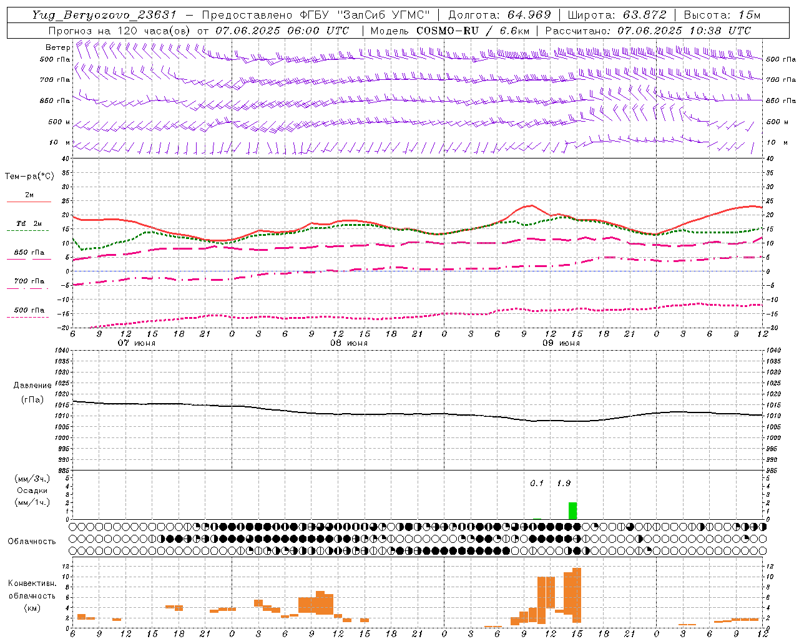The width and height of the screenshot is (799, 639).
Task: Click the station name Yug_Beryozovo_23631
Action: pos(104,15)
